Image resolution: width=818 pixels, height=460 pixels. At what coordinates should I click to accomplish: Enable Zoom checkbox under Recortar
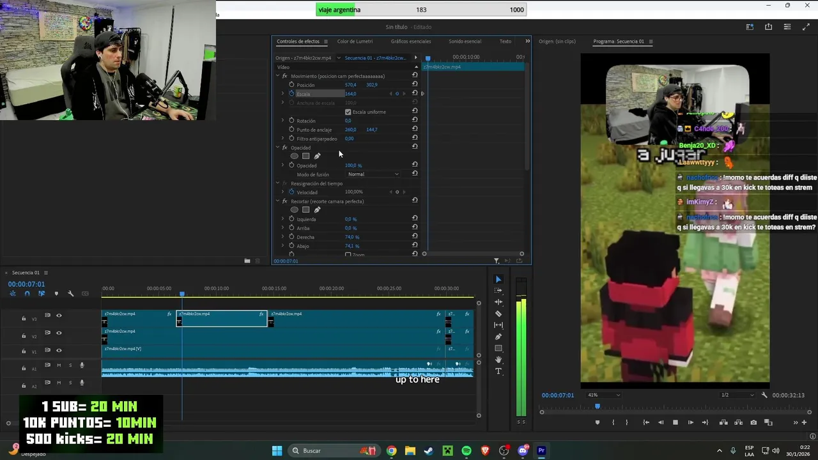[x=348, y=254]
